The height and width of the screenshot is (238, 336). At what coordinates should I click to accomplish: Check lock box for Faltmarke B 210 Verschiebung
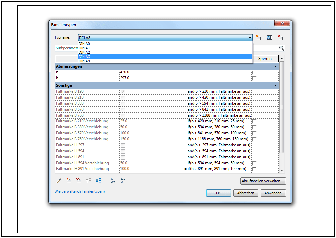pos(254,121)
